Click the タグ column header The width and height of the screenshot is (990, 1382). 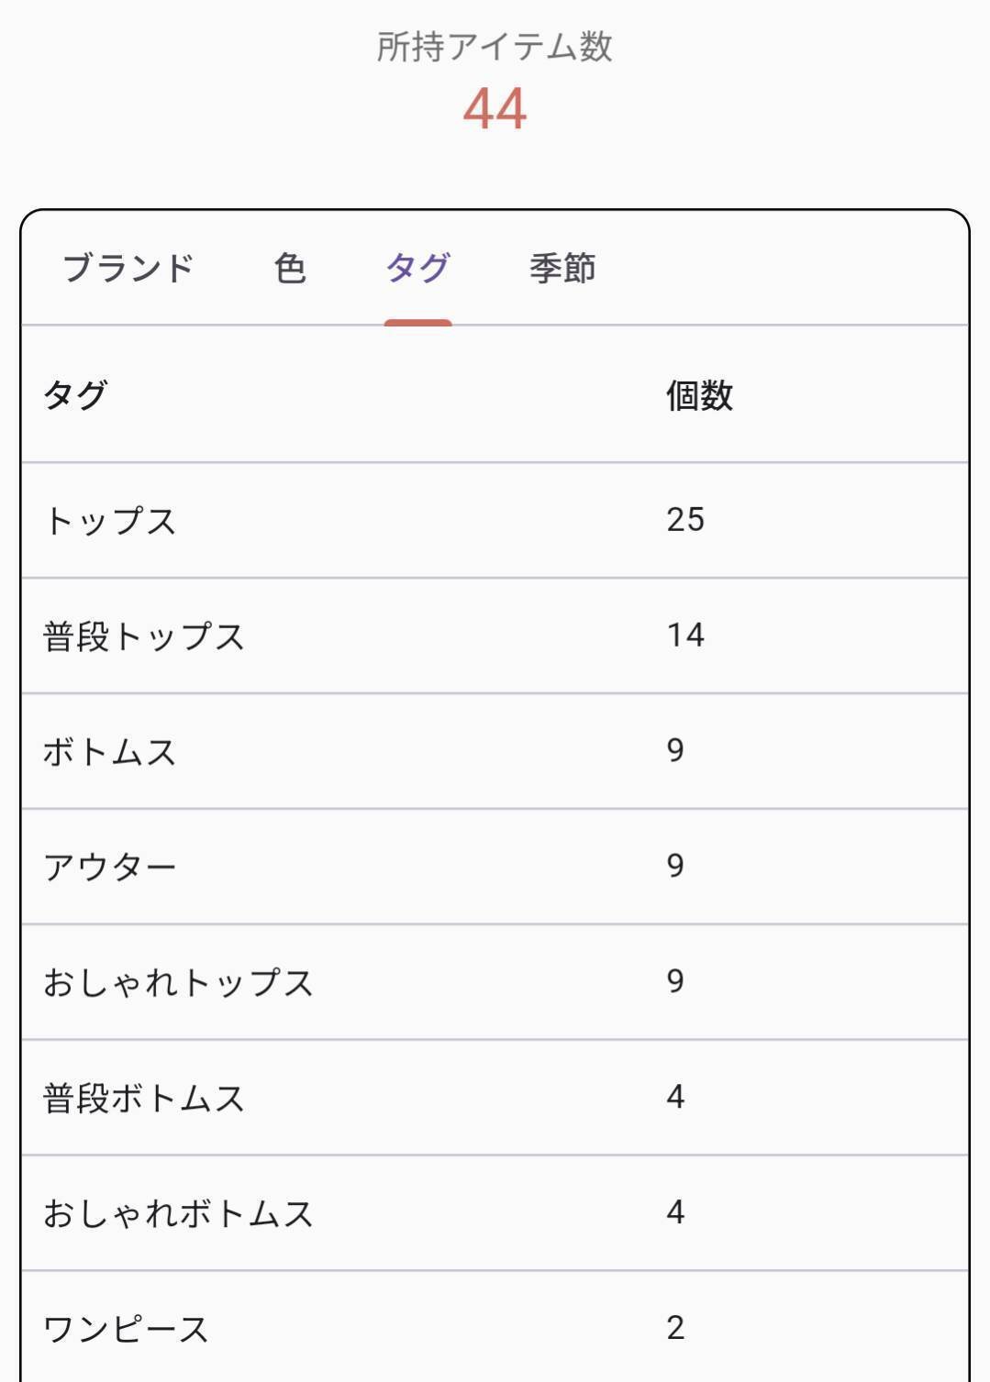72,398
